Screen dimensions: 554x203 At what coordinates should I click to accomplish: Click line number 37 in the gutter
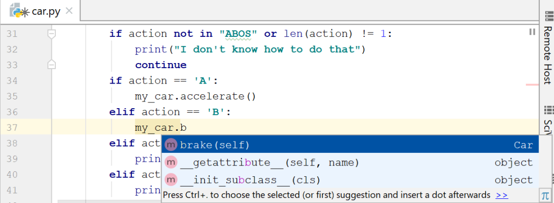[12, 128]
